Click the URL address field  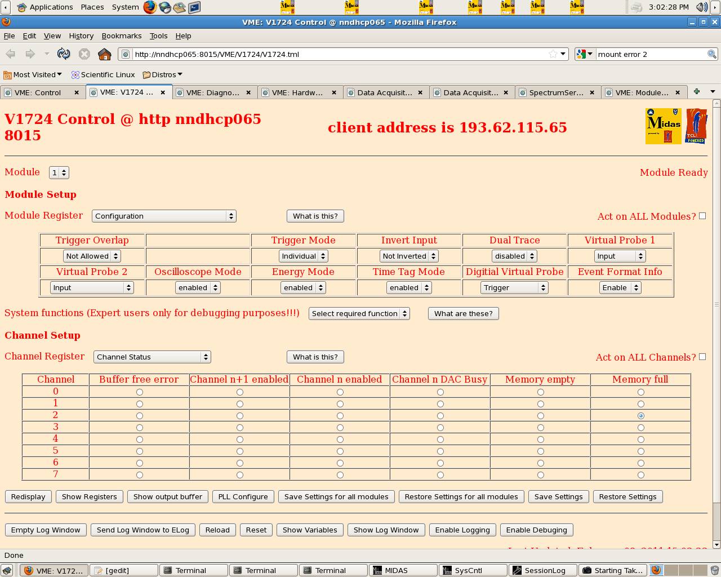click(340, 54)
